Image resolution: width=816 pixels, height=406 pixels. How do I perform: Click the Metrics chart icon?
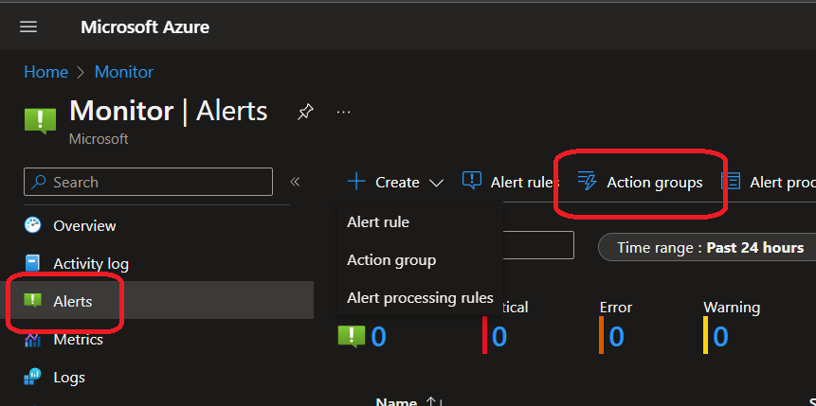(x=33, y=339)
